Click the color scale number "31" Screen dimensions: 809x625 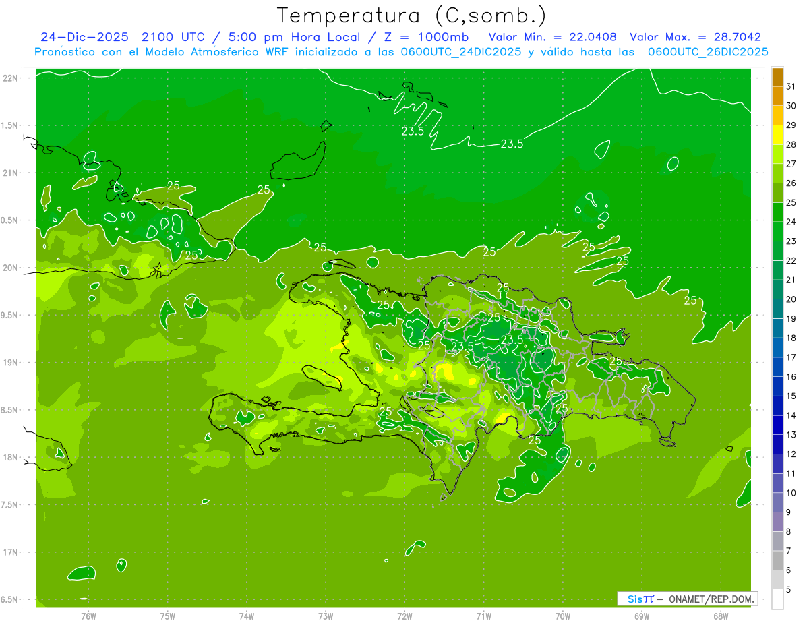coord(791,86)
